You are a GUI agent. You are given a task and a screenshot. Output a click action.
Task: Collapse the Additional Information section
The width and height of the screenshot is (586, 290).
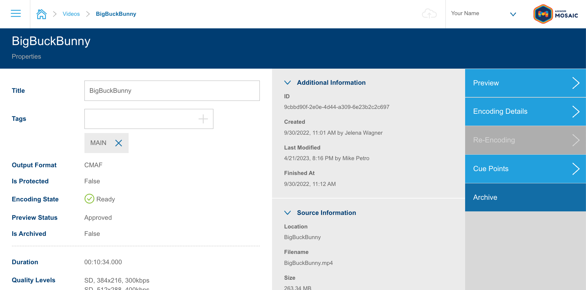(288, 82)
